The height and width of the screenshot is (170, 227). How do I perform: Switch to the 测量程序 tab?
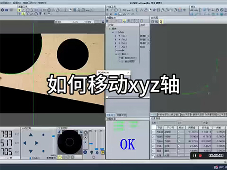click(111, 115)
